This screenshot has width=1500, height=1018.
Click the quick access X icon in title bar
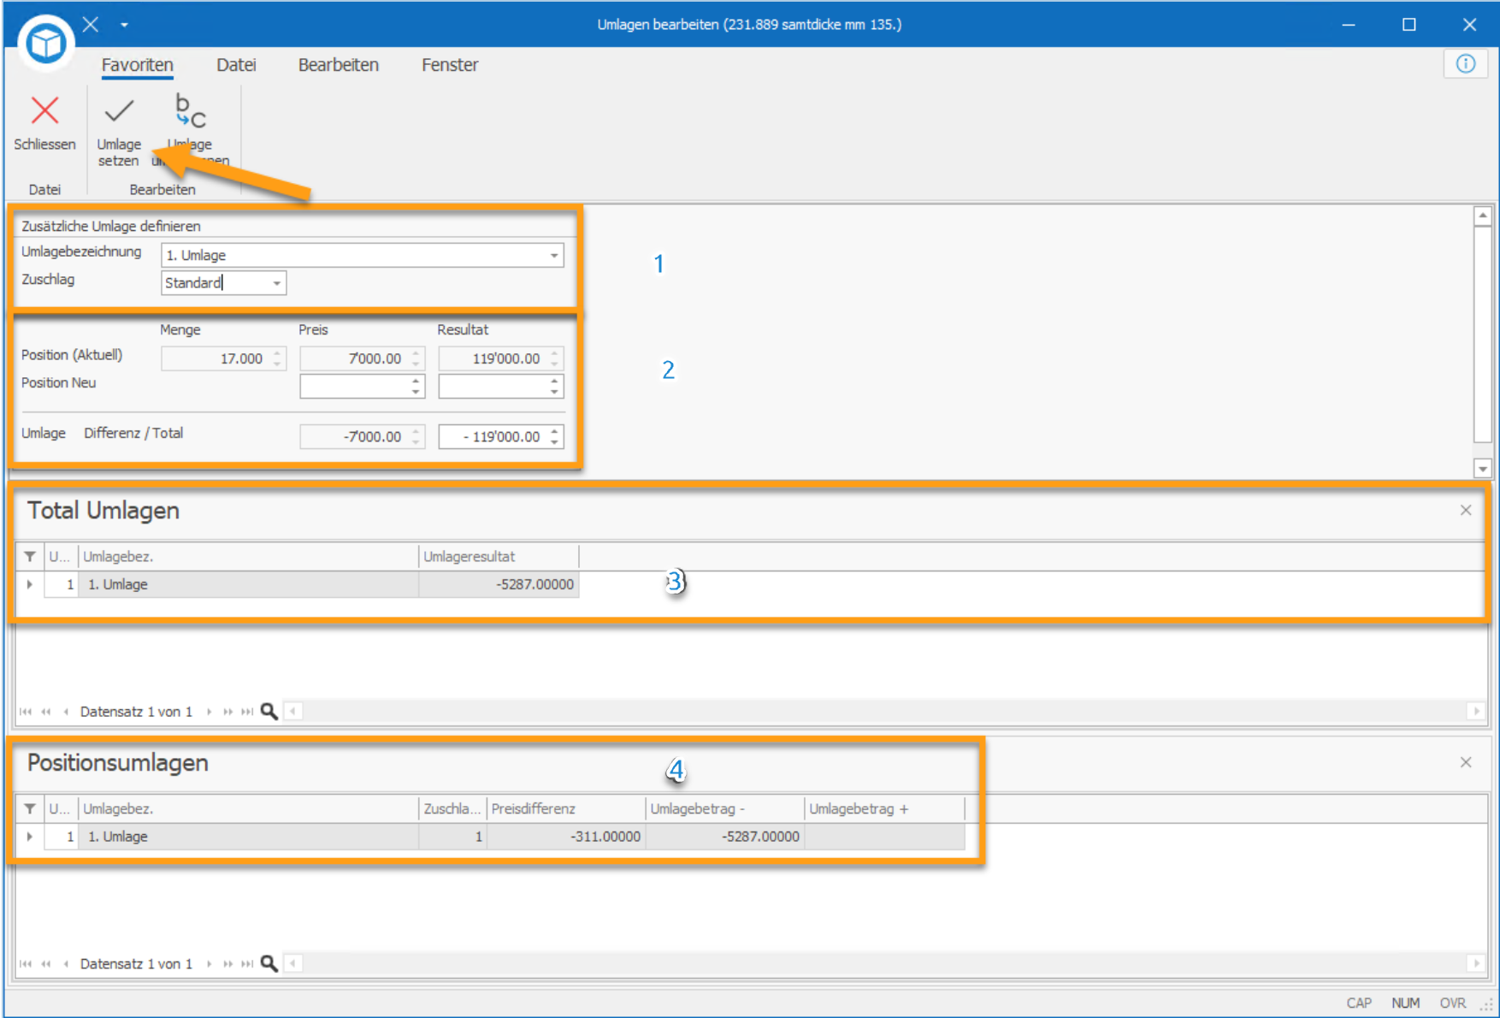coord(91,24)
